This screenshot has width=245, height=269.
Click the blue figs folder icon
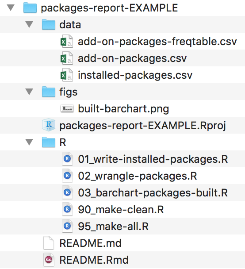click(x=49, y=92)
